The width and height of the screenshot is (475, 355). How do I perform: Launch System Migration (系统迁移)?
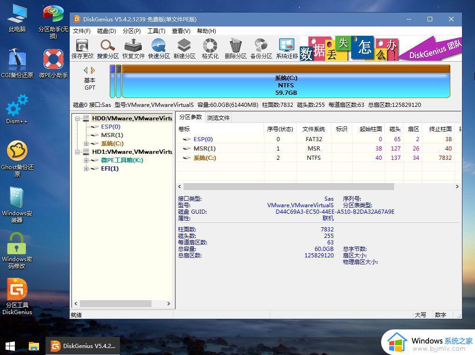pyautogui.click(x=287, y=48)
